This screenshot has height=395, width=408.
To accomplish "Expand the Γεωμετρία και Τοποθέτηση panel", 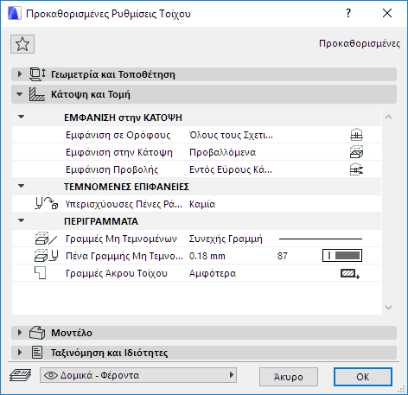I will point(20,74).
